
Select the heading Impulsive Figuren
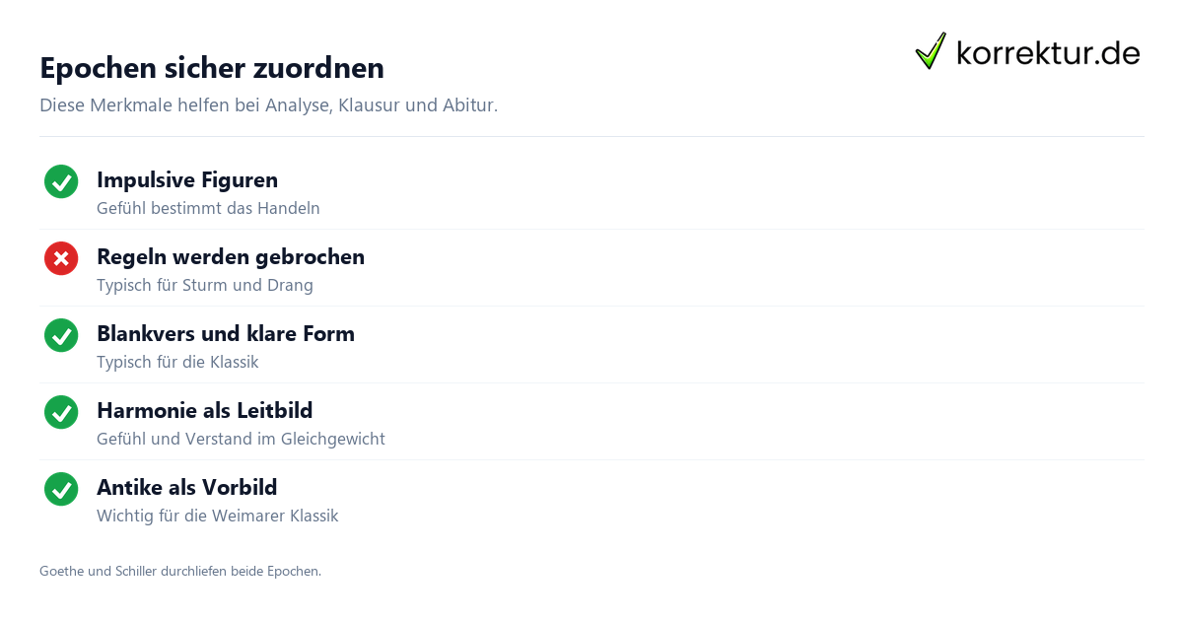187,180
